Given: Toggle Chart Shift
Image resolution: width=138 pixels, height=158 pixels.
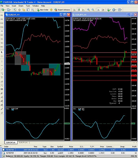Looking at the screenshot, I should pyautogui.click(x=103, y=10).
